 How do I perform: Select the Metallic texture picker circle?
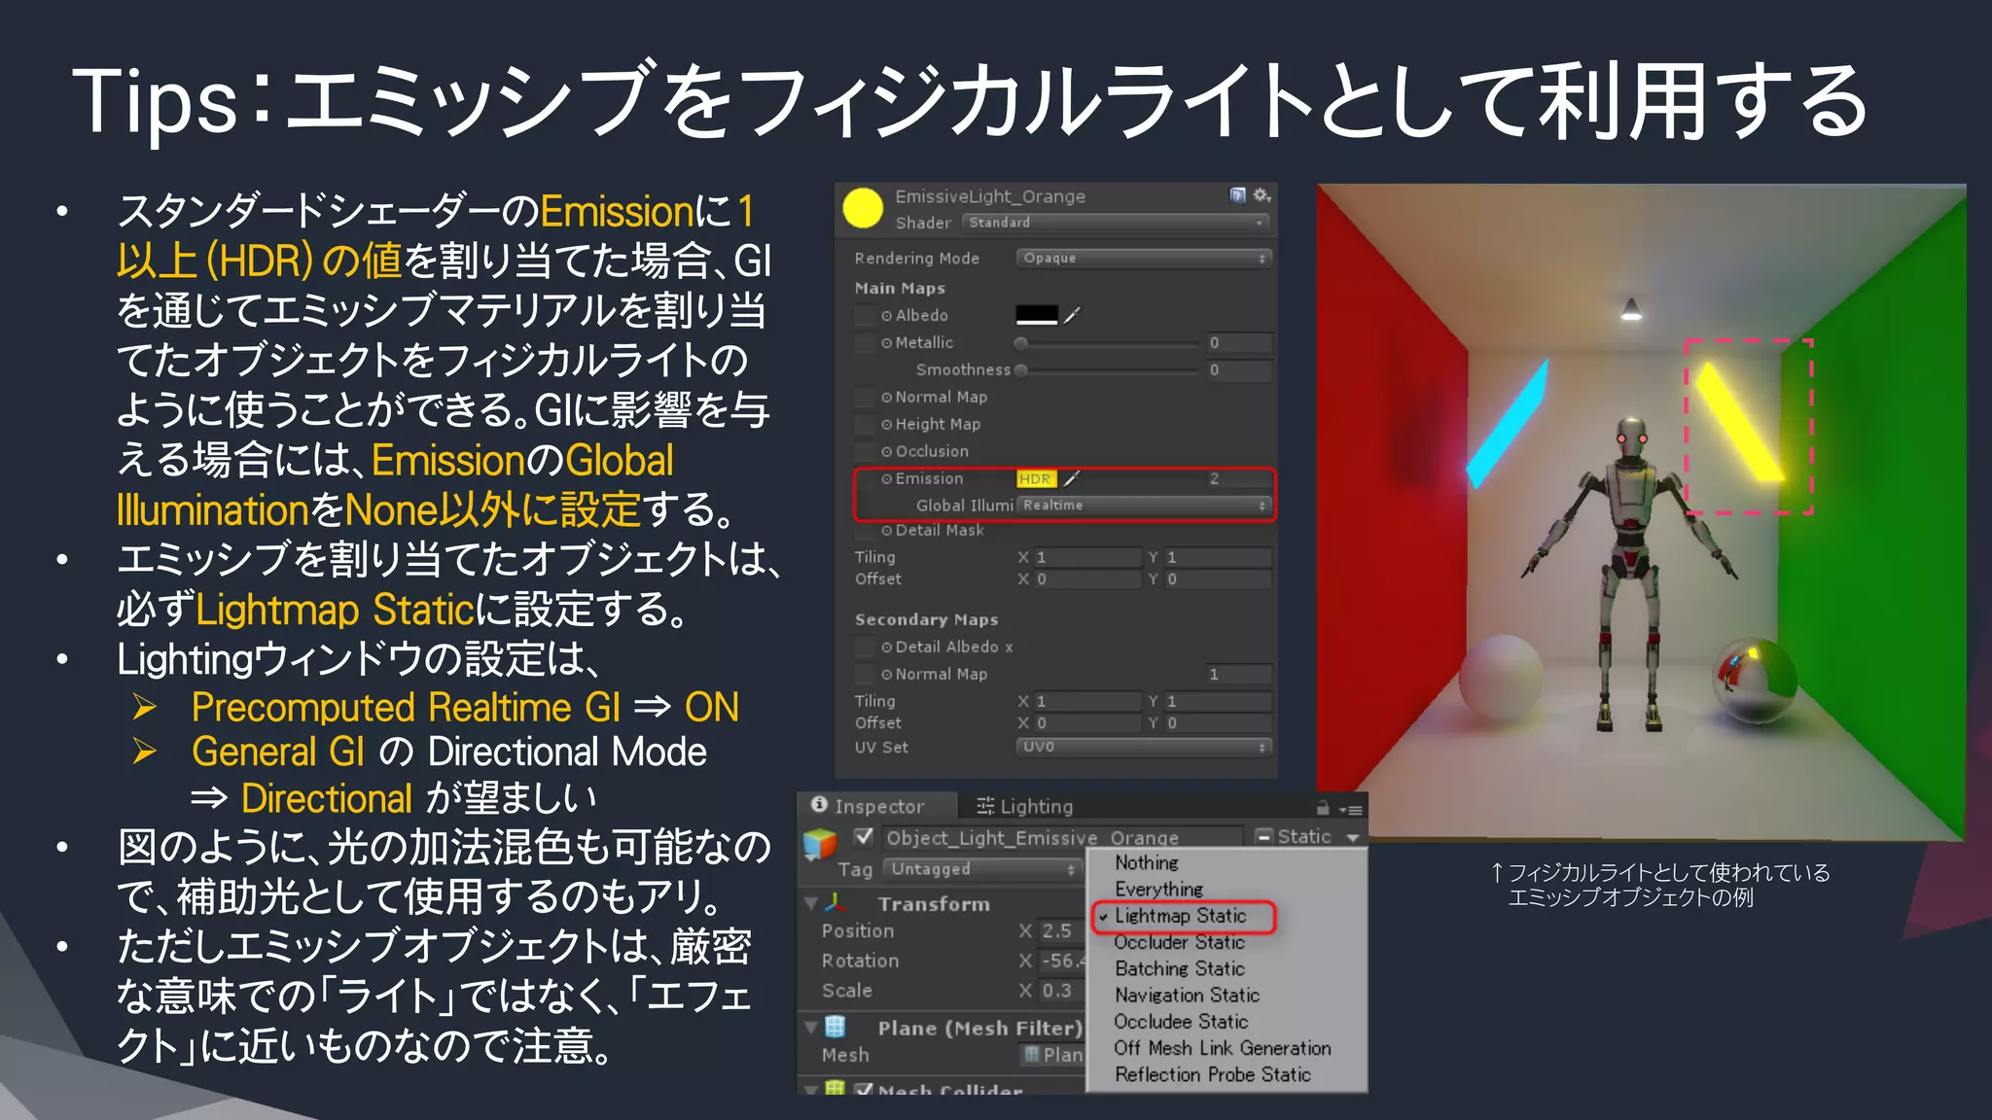(x=886, y=343)
